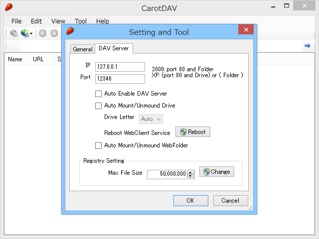The width and height of the screenshot is (319, 239).
Task: Select the DAV Server tab
Action: (x=114, y=48)
